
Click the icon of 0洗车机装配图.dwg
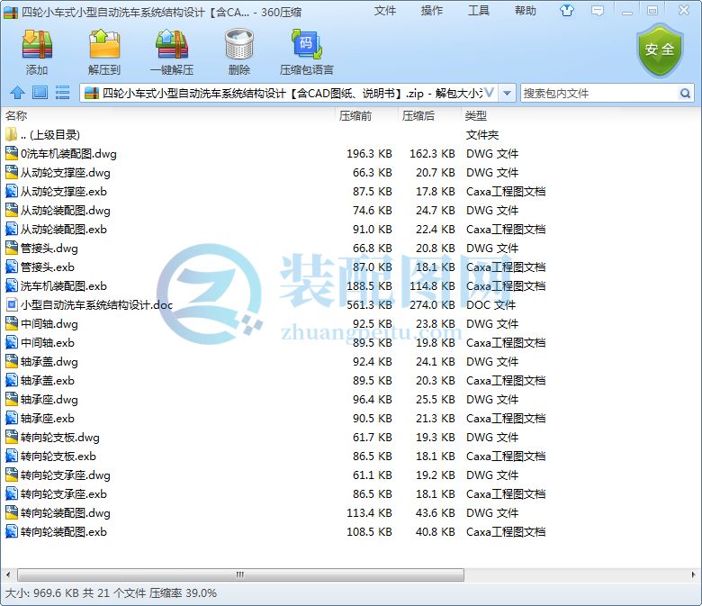11,153
